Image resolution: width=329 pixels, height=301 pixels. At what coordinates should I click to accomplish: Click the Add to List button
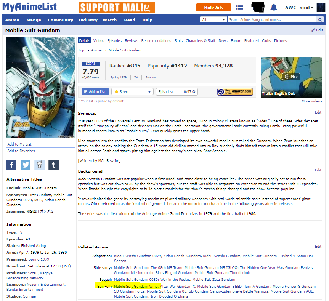click(x=95, y=92)
